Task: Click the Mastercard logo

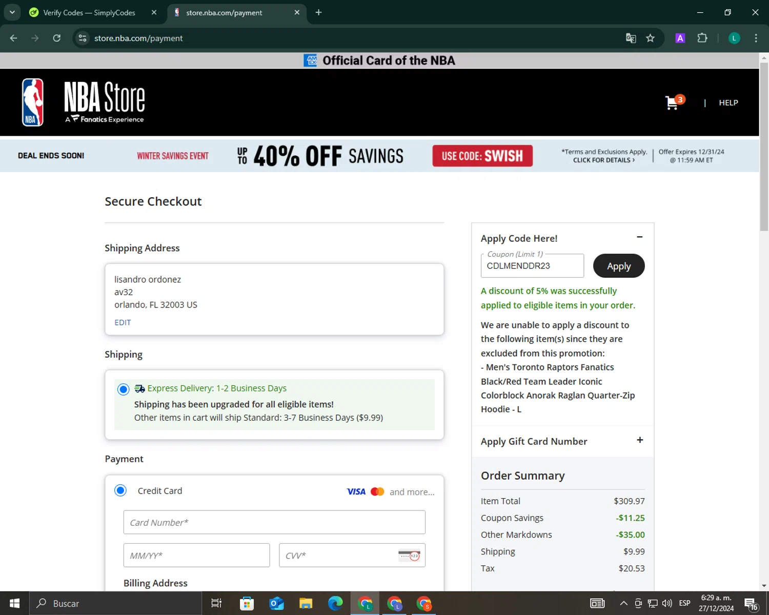Action: pos(377,491)
